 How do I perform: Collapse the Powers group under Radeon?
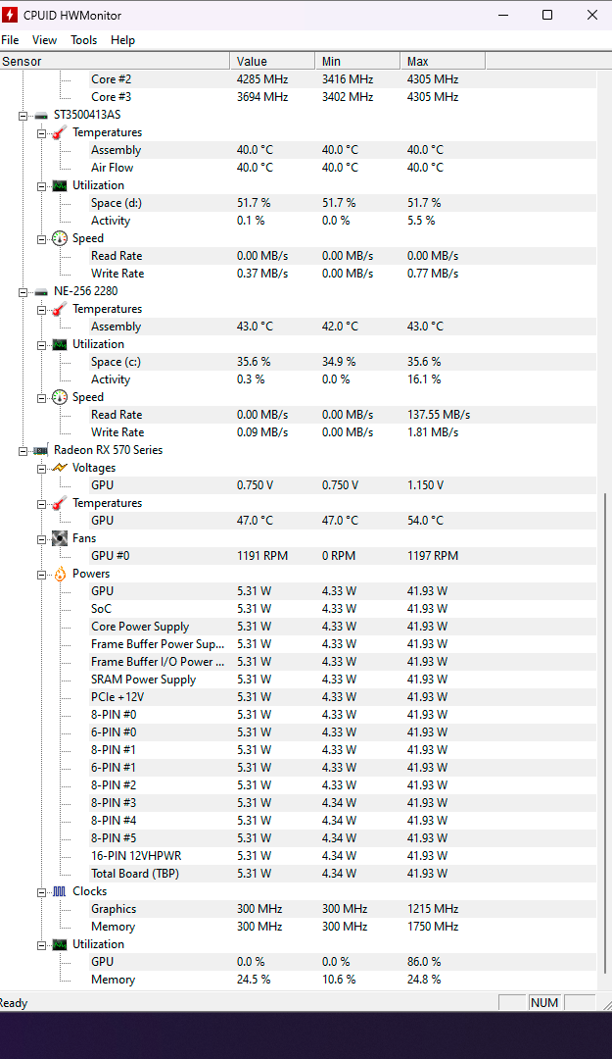click(x=42, y=575)
